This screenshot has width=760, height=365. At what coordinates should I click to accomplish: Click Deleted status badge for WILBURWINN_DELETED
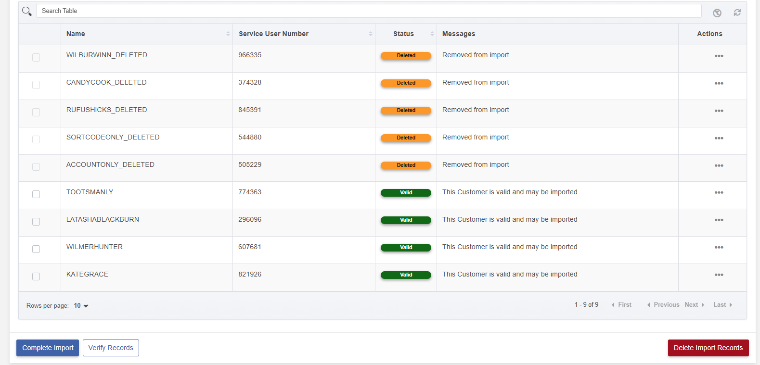pos(406,56)
